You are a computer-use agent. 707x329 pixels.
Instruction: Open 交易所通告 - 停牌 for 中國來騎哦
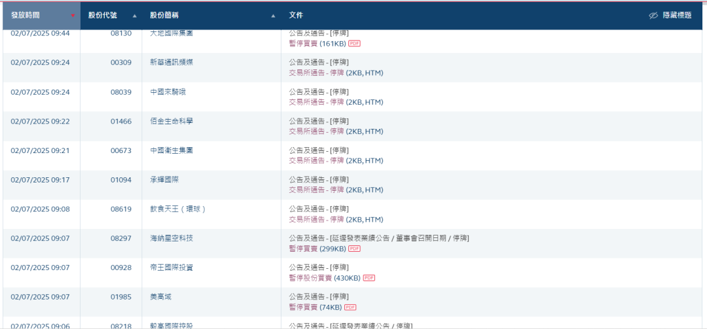[x=317, y=102]
